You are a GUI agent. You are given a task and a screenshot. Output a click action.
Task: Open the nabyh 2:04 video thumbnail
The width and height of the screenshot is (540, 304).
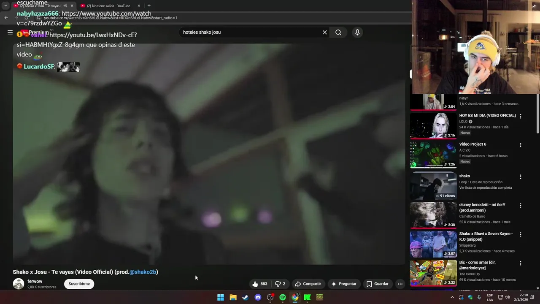click(433, 102)
